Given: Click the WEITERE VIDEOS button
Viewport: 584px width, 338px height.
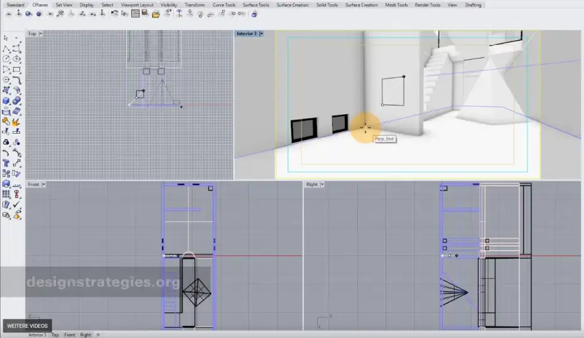Looking at the screenshot, I should (28, 325).
